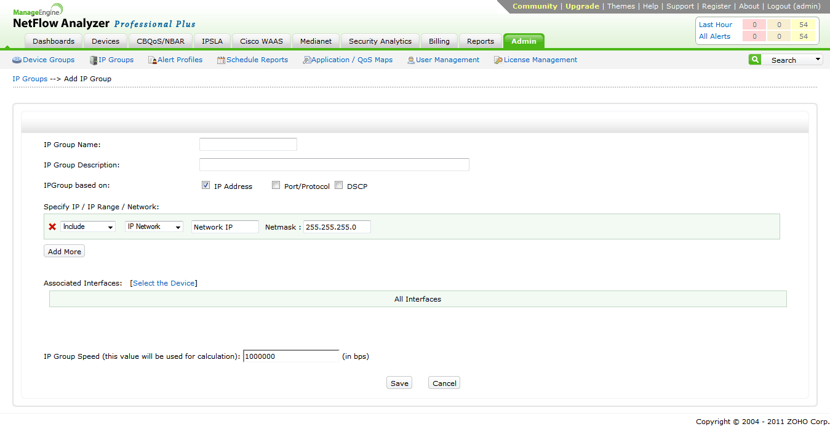Screen dimensions: 830x429
Task: Open the Reports tab
Action: point(481,41)
